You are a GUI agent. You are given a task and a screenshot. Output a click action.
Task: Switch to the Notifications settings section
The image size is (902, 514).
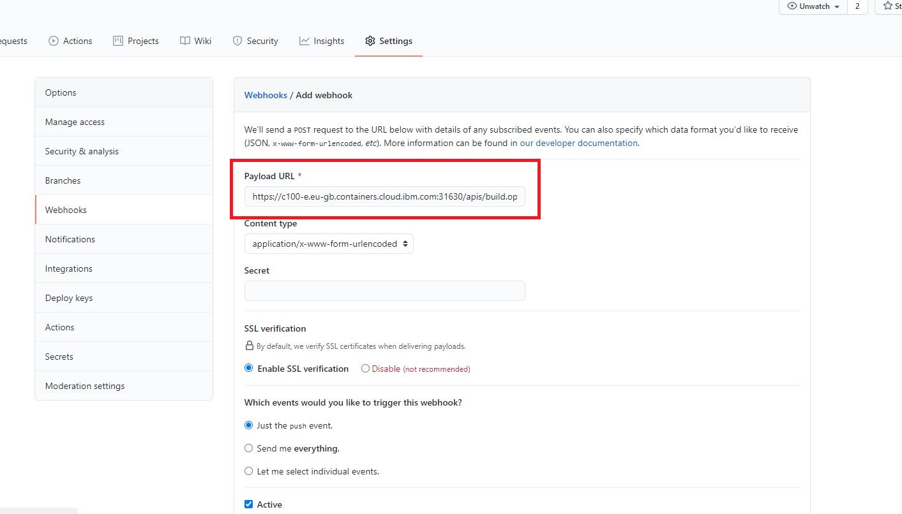[70, 239]
